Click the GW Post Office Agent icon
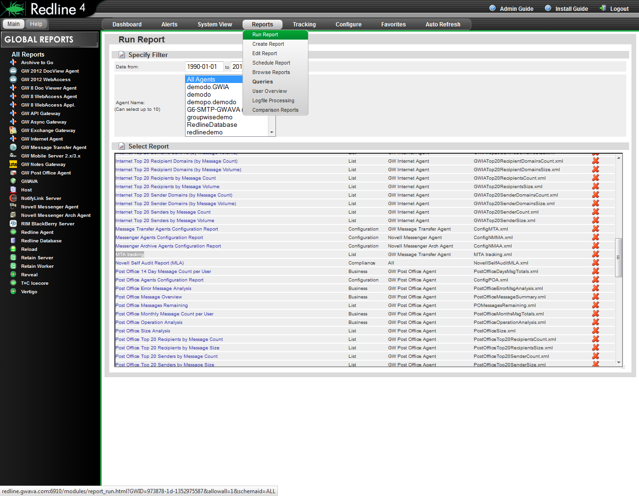Screen dimensions: 639x496 (13, 173)
